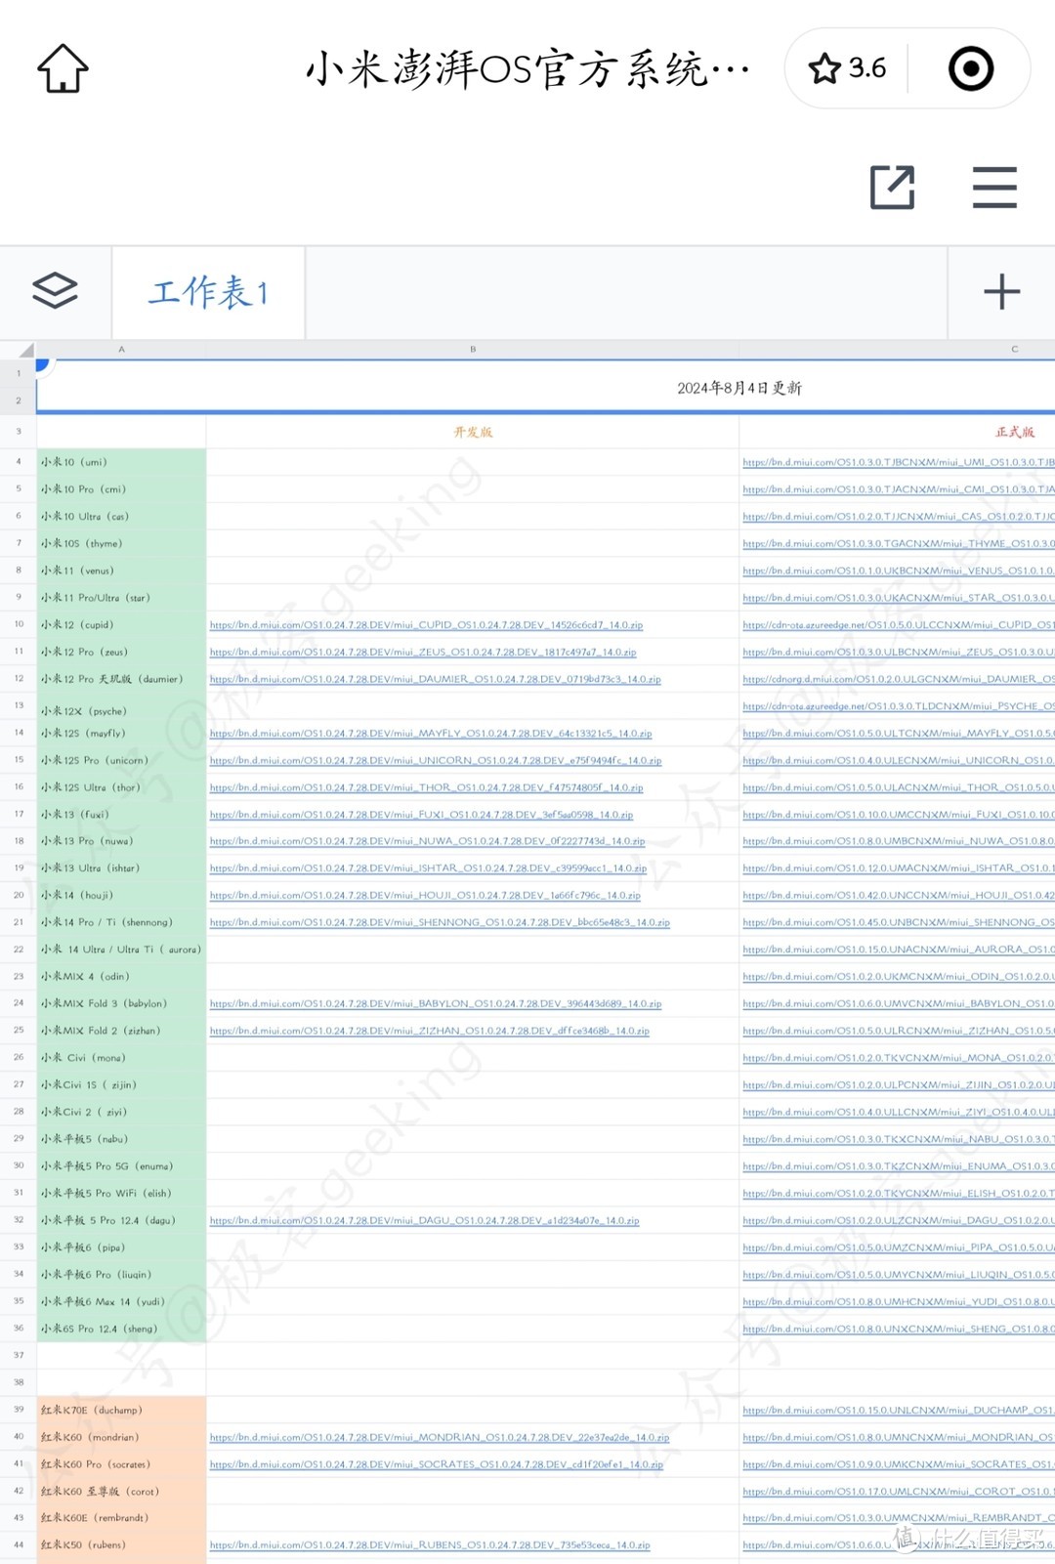Select the cell 小米10S (thyme)

(x=121, y=543)
